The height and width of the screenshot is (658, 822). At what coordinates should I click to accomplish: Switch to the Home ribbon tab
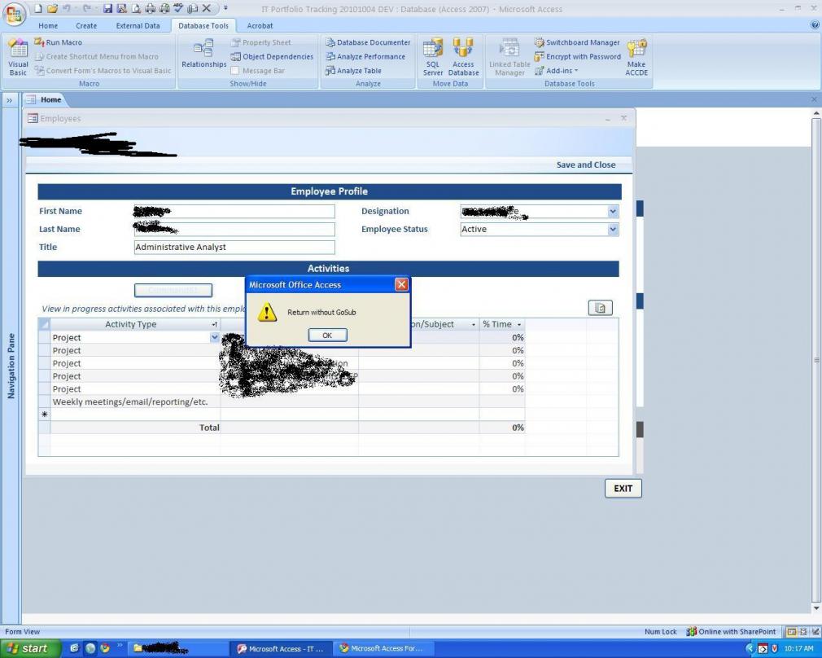[x=48, y=25]
